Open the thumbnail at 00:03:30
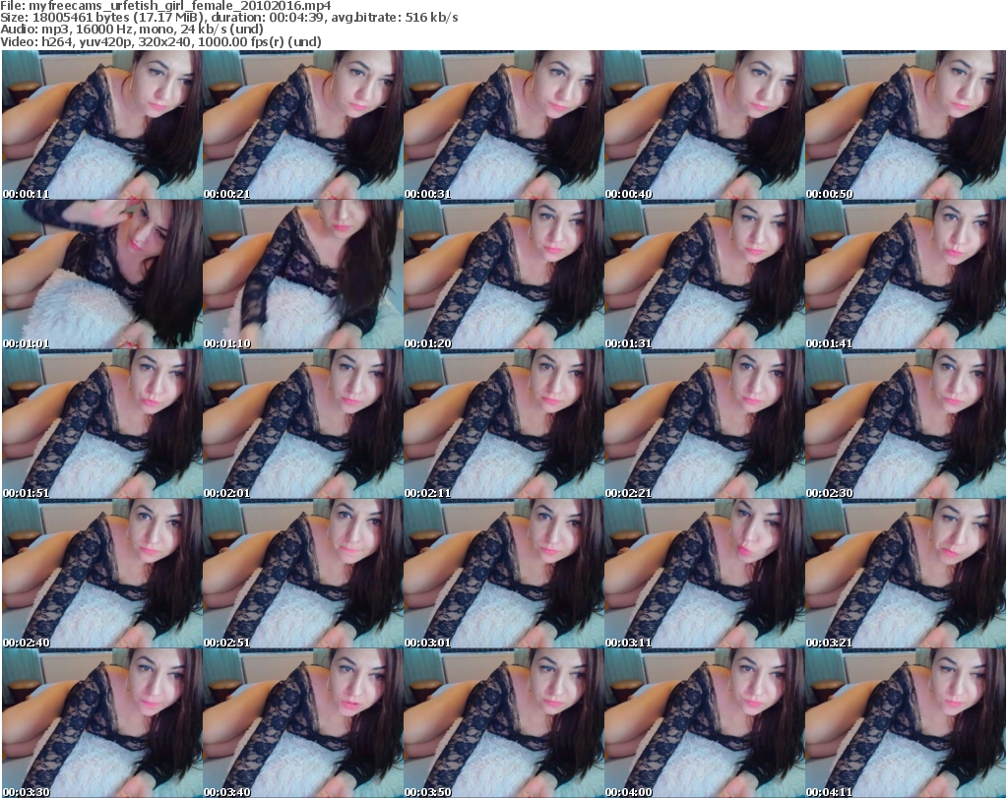This screenshot has width=1008, height=798. pos(102,723)
